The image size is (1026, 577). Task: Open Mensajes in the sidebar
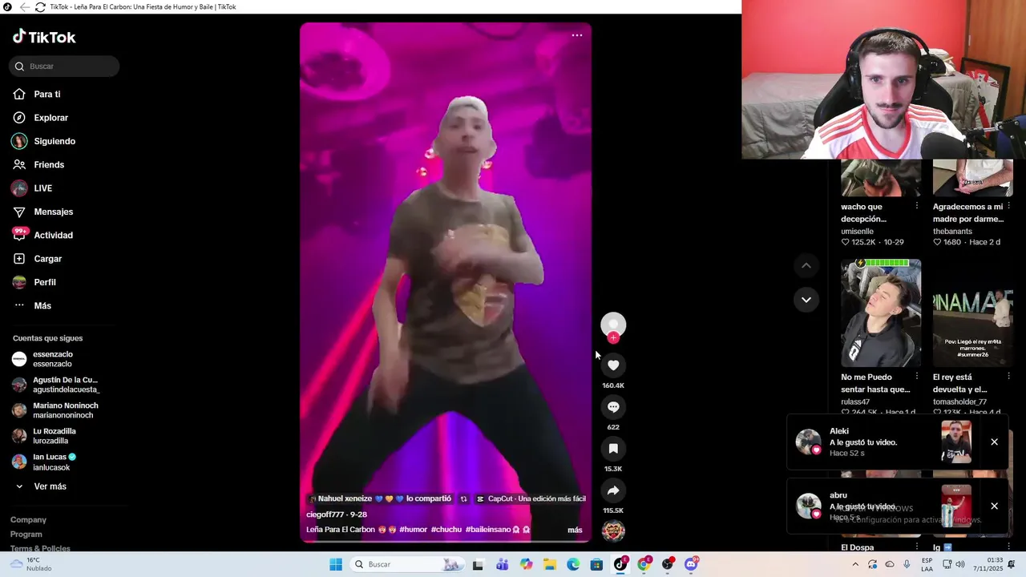tap(53, 212)
